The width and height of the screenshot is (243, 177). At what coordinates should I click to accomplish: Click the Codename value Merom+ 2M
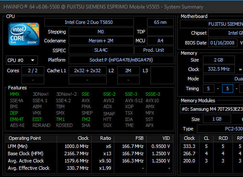101,41
